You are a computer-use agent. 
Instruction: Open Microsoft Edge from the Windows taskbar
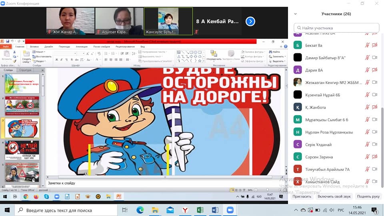point(140,210)
